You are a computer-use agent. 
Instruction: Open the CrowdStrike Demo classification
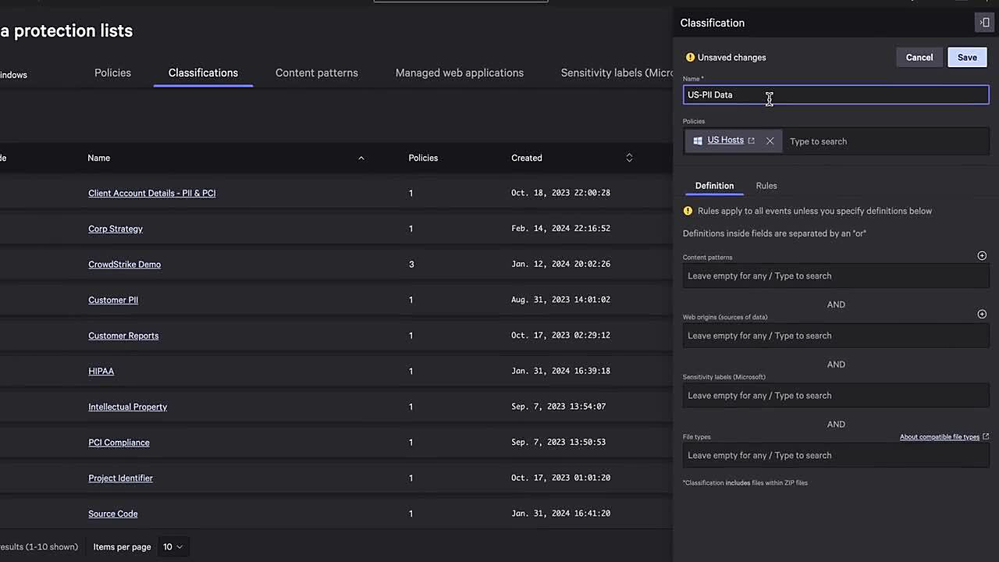pos(124,265)
